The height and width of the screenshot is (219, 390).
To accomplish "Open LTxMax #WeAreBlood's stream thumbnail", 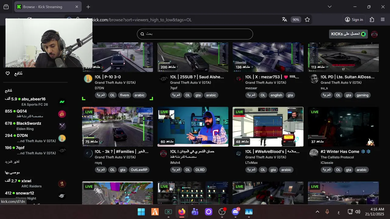I will (x=268, y=127).
